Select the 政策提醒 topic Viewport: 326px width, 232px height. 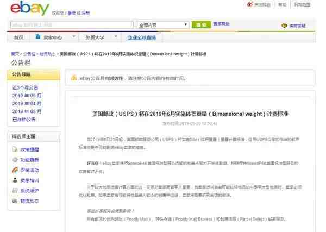(x=29, y=149)
